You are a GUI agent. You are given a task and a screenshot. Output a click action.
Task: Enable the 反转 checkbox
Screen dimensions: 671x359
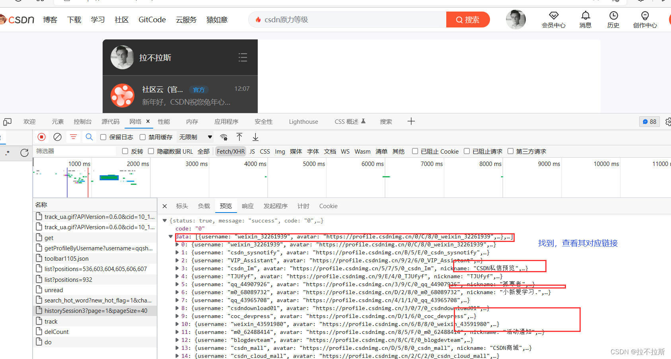coord(125,151)
